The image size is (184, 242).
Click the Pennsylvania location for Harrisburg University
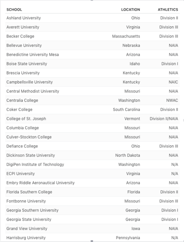[128, 238]
